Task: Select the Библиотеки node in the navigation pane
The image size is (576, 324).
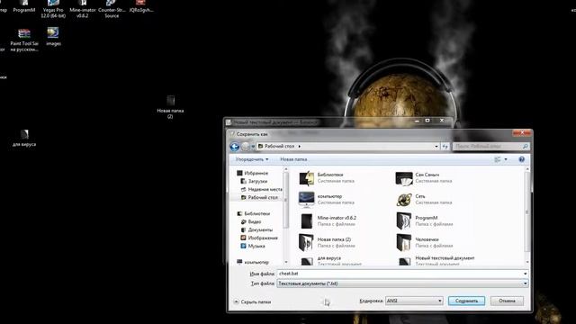Action: click(x=254, y=213)
